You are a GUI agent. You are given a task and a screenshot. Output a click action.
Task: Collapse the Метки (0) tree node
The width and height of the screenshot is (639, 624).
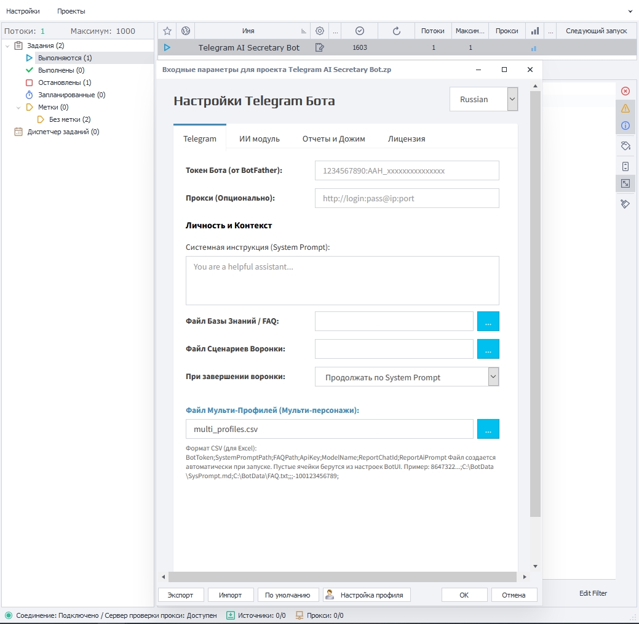(x=18, y=108)
